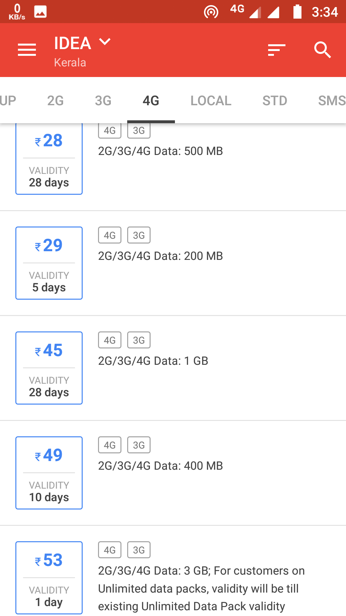Viewport: 346px width, 616px height.
Task: Select the ₹28 recharge plan
Action: click(49, 159)
